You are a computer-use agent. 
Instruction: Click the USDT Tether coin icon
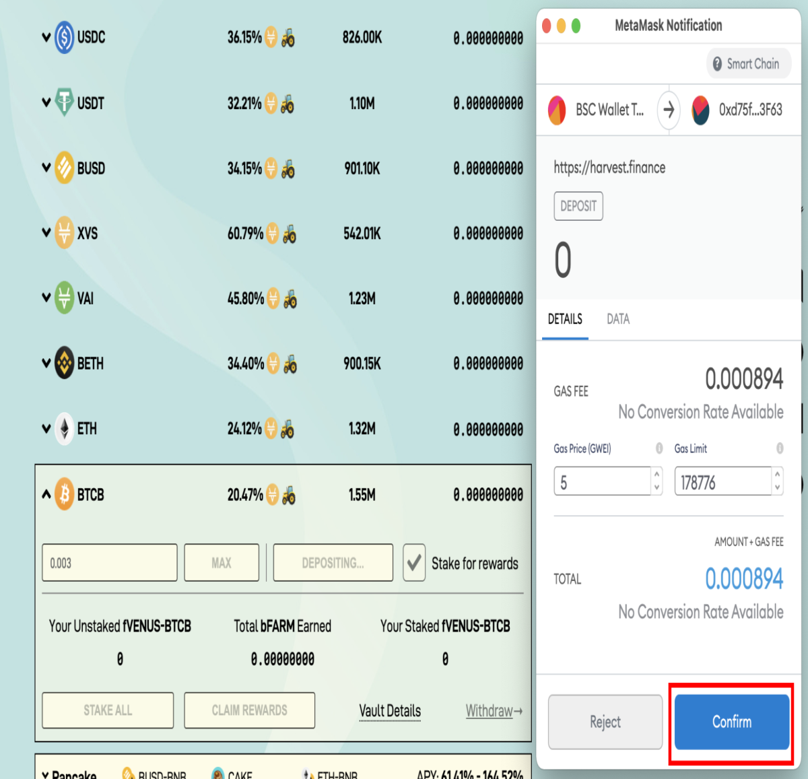(64, 102)
